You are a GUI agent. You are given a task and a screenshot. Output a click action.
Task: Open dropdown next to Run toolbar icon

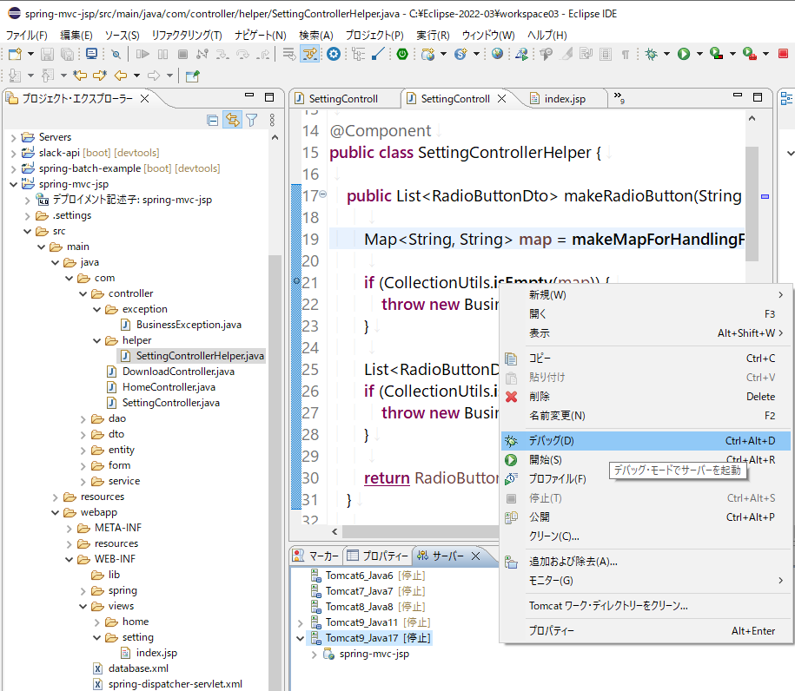(699, 54)
